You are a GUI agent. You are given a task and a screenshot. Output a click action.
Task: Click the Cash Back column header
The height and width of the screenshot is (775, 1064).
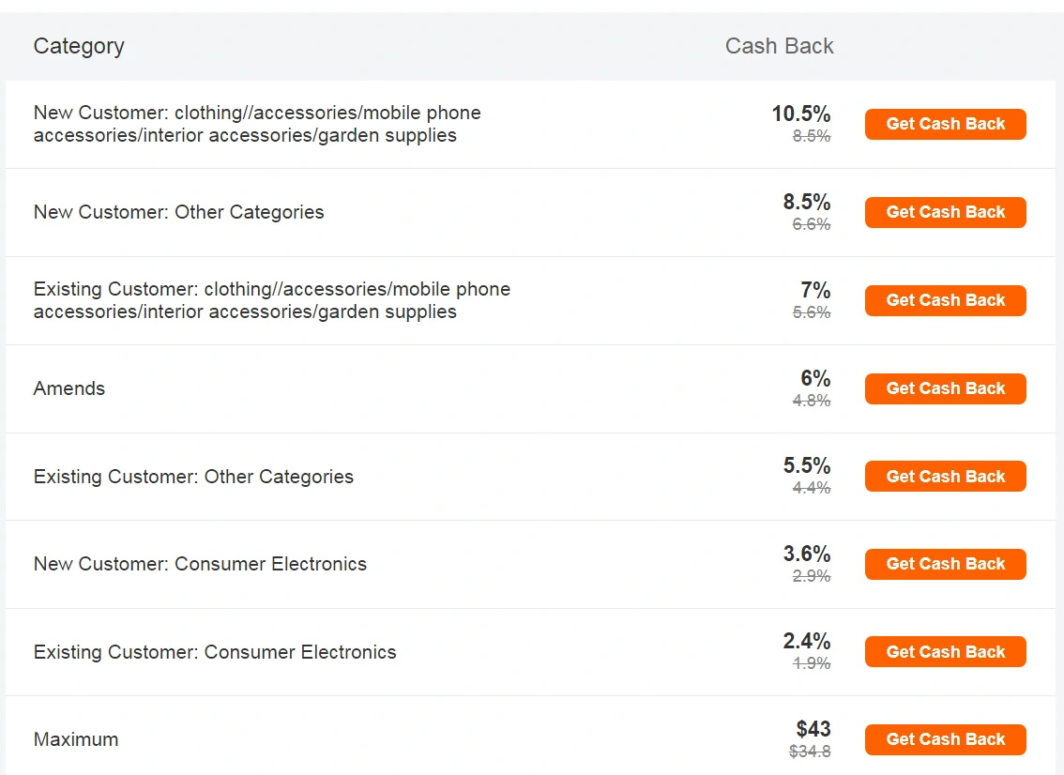pos(779,45)
